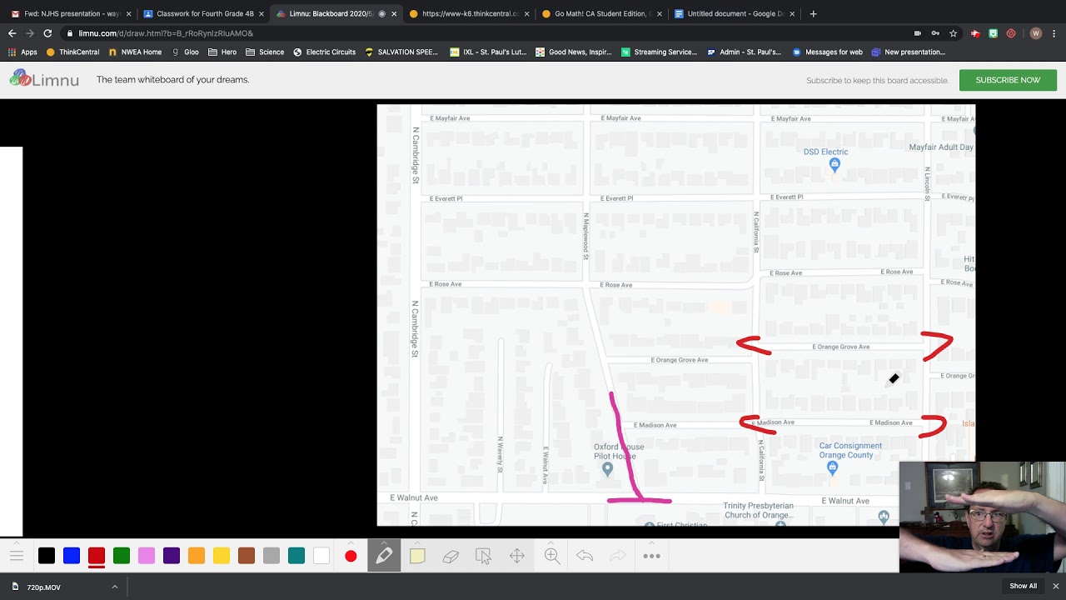The height and width of the screenshot is (600, 1066).
Task: Open the Apps bookmarks shortcut
Action: [22, 52]
